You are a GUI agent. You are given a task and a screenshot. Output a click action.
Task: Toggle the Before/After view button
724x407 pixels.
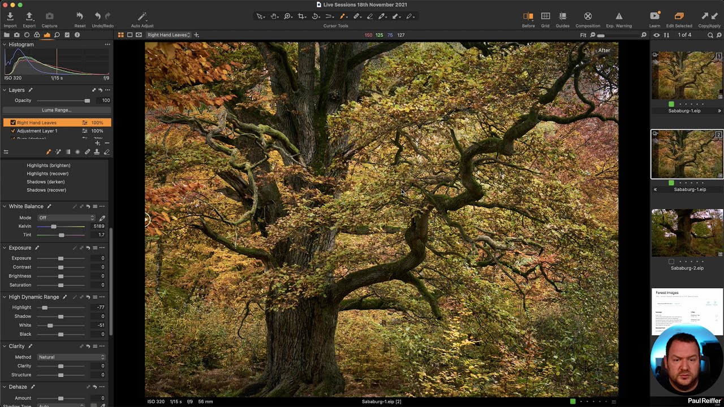coord(528,16)
